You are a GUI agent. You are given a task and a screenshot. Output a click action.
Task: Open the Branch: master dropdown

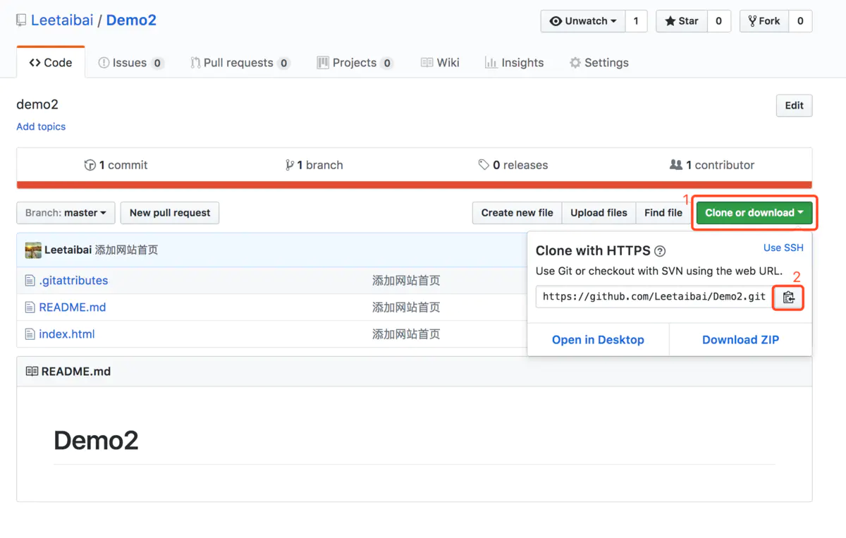(65, 212)
